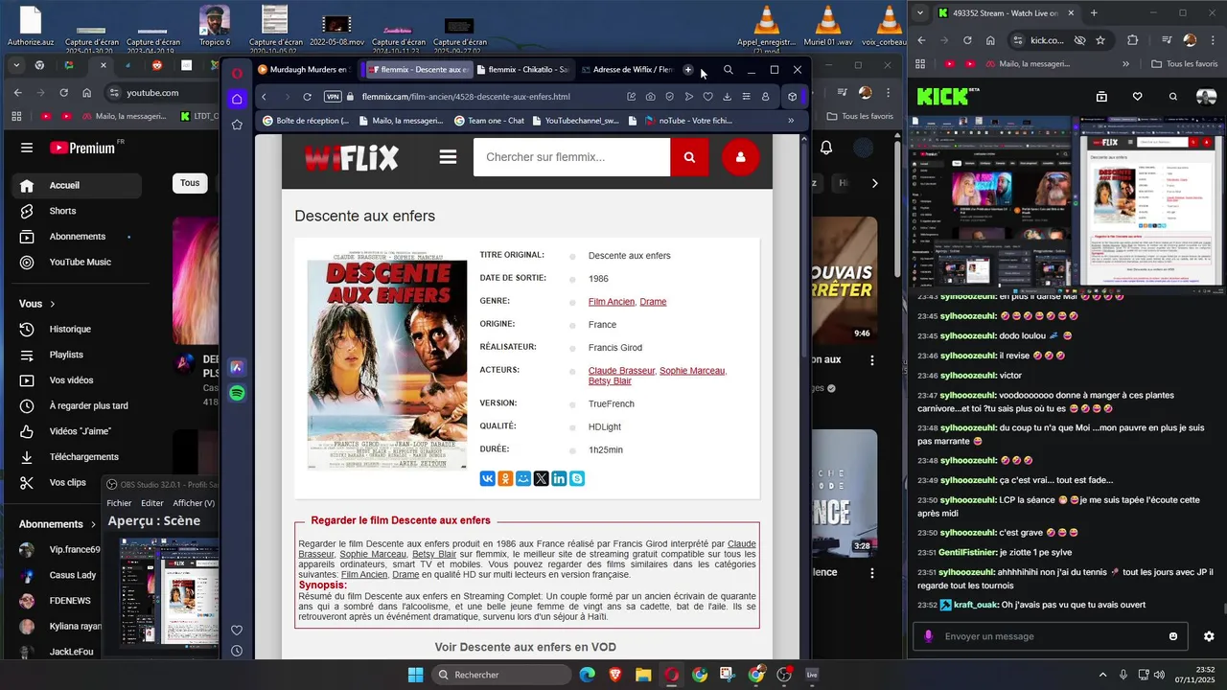Share the film via Skype icon
Screen dimensions: 1227x690
click(x=577, y=478)
